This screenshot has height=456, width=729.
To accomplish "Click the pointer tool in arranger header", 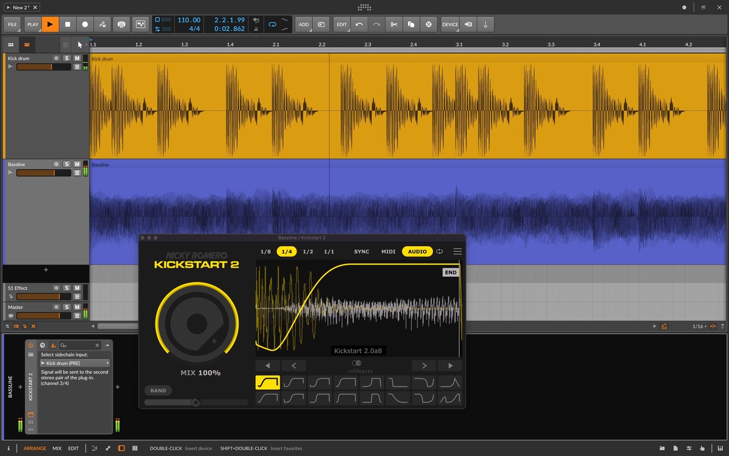I will tap(80, 44).
